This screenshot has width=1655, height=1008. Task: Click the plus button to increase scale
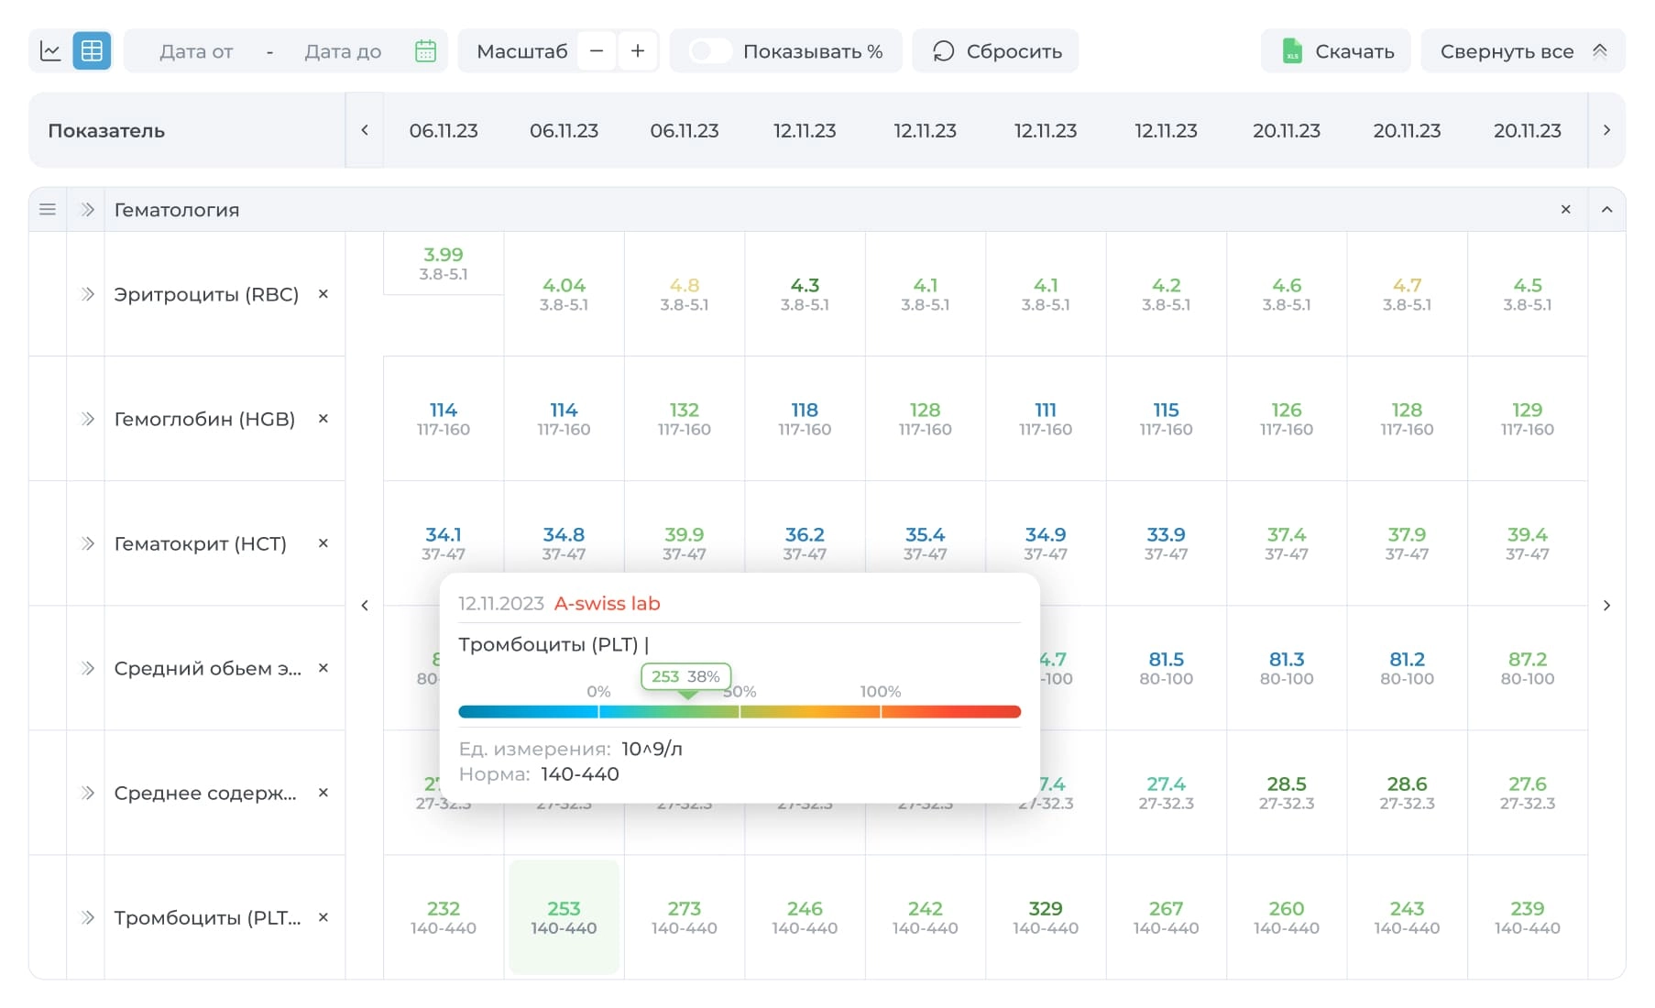click(x=638, y=51)
